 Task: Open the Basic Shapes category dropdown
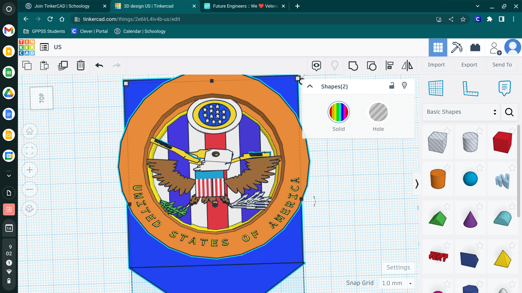pos(461,112)
